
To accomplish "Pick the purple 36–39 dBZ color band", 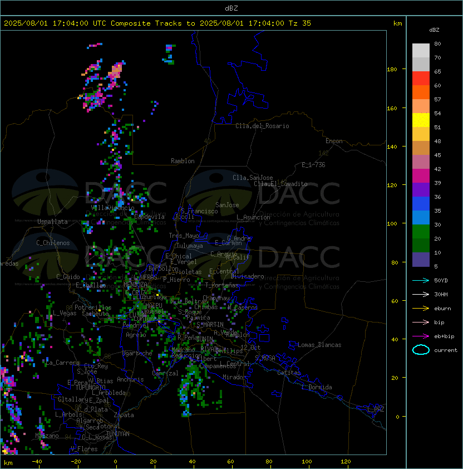I will tap(421, 190).
